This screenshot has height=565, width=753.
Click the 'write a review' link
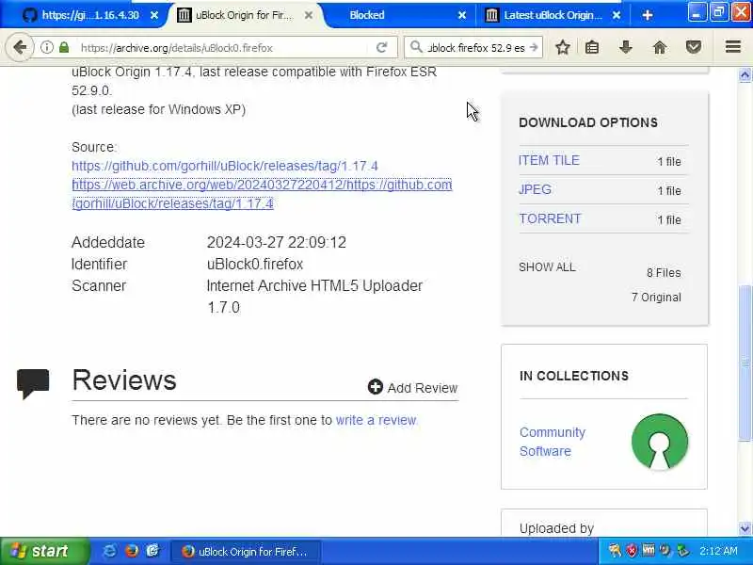(376, 420)
